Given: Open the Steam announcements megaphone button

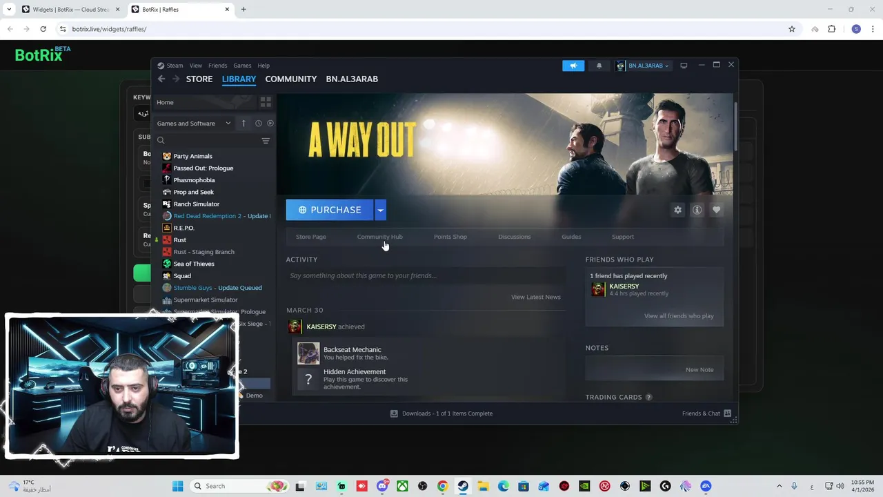Looking at the screenshot, I should click(x=573, y=66).
